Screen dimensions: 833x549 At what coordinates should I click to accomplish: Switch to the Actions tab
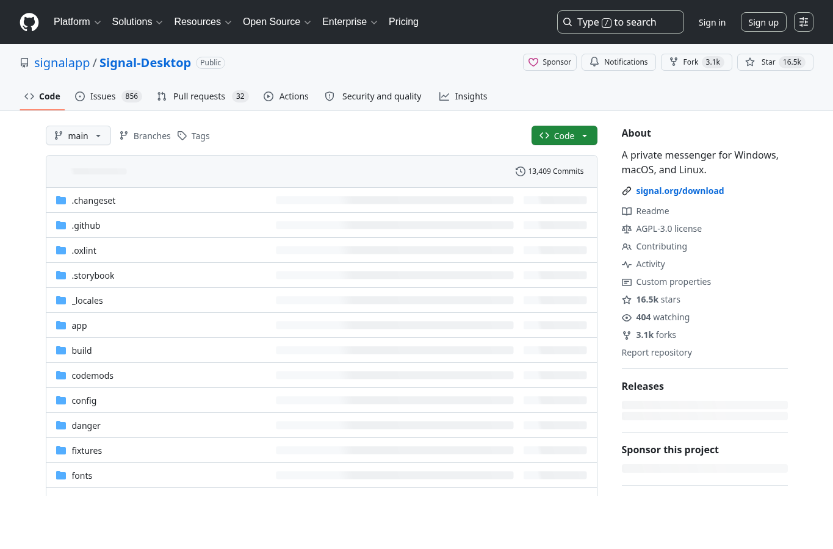tap(286, 96)
